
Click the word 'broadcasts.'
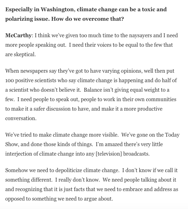click(x=136, y=154)
